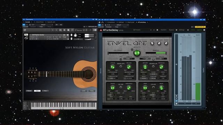
Task: Click the blue globe icon in the meter strip
Action: click(177, 101)
